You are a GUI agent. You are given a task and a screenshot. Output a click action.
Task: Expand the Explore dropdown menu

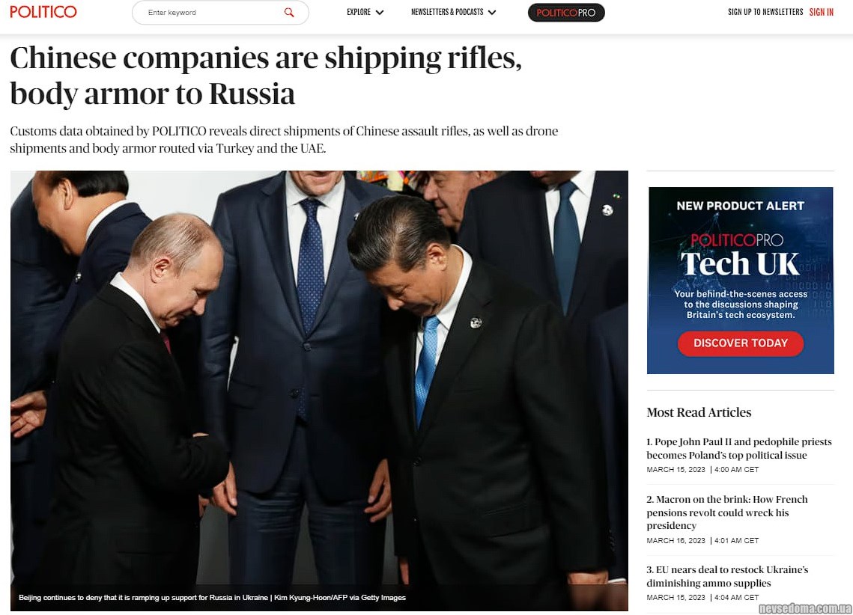click(x=365, y=12)
